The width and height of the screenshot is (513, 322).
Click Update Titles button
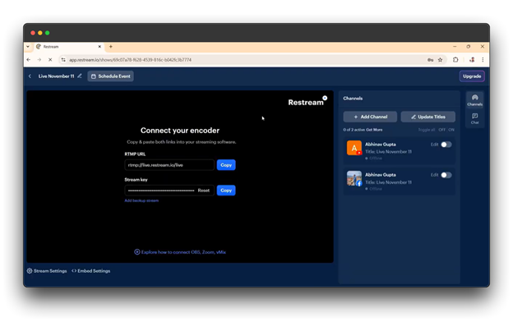(428, 117)
